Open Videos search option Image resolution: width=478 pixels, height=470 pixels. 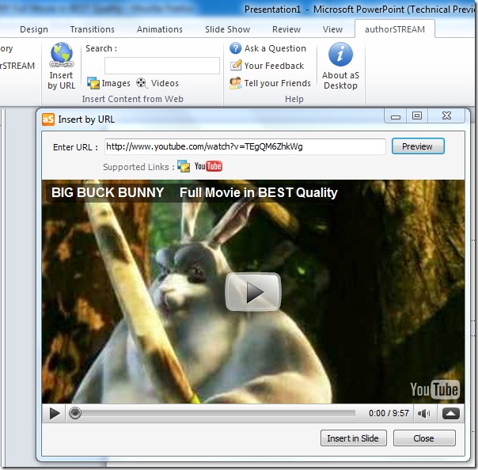coord(157,83)
